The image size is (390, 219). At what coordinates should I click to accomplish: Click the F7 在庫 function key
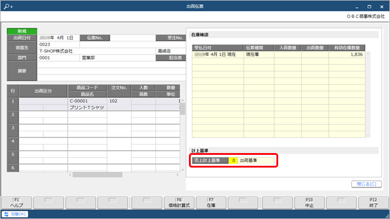[211, 203]
